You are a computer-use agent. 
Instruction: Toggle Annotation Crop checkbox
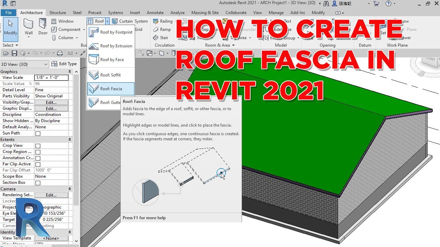(38, 158)
